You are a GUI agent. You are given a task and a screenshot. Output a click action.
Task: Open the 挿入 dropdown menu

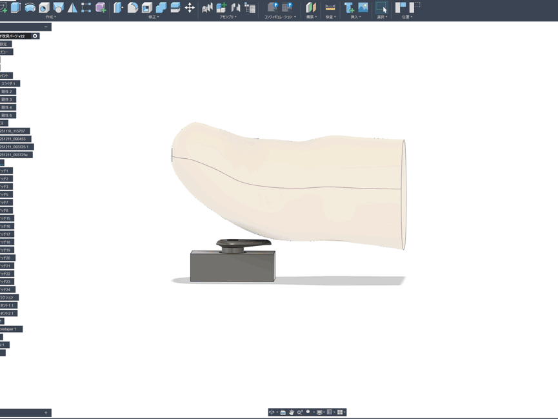[x=355, y=17]
